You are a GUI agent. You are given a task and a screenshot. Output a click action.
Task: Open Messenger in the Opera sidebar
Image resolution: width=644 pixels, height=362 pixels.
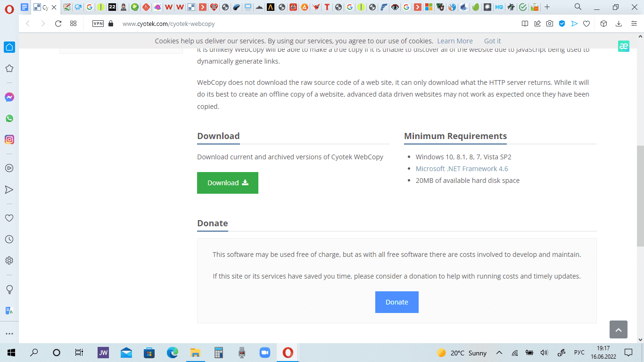9,97
